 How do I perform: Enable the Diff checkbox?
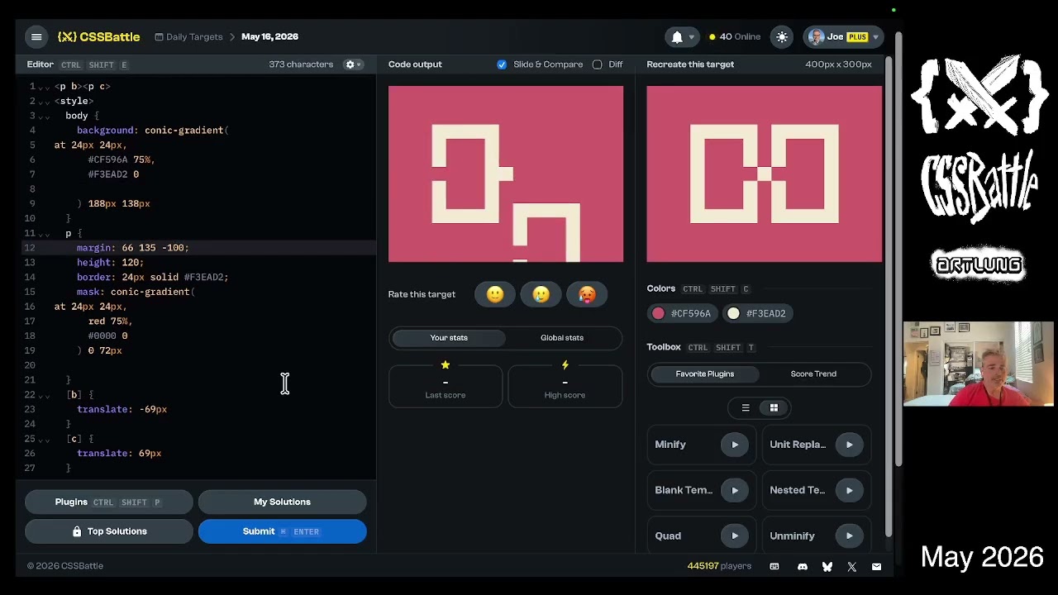point(598,64)
